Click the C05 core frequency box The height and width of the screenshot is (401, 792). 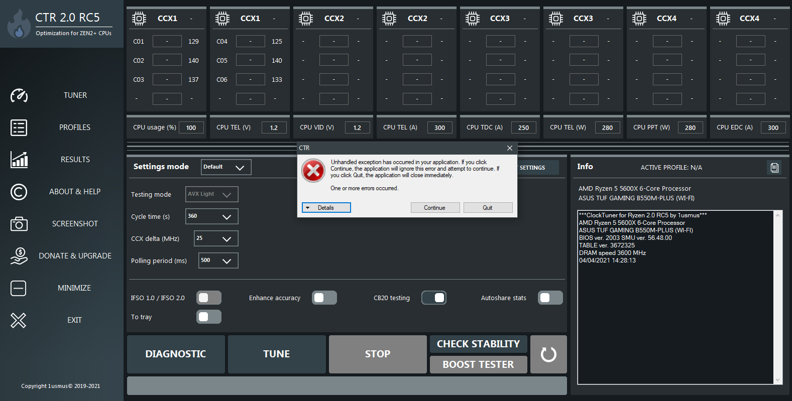[251, 60]
